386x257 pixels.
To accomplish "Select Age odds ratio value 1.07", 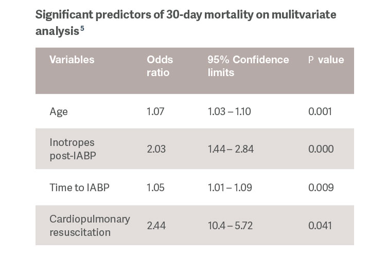I will pyautogui.click(x=155, y=111).
